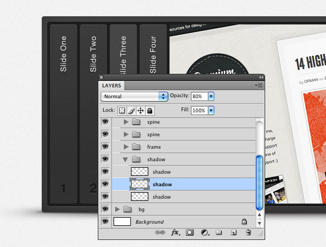This screenshot has width=326, height=247.
Task: Lock all layer attributes
Action: pyautogui.click(x=150, y=111)
